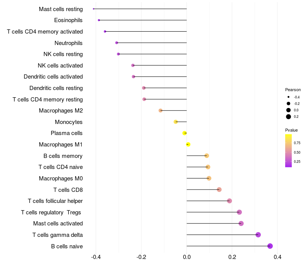Screen dimensions: 305x267
Task: Select the Eosinophils data point
Action: (x=99, y=20)
